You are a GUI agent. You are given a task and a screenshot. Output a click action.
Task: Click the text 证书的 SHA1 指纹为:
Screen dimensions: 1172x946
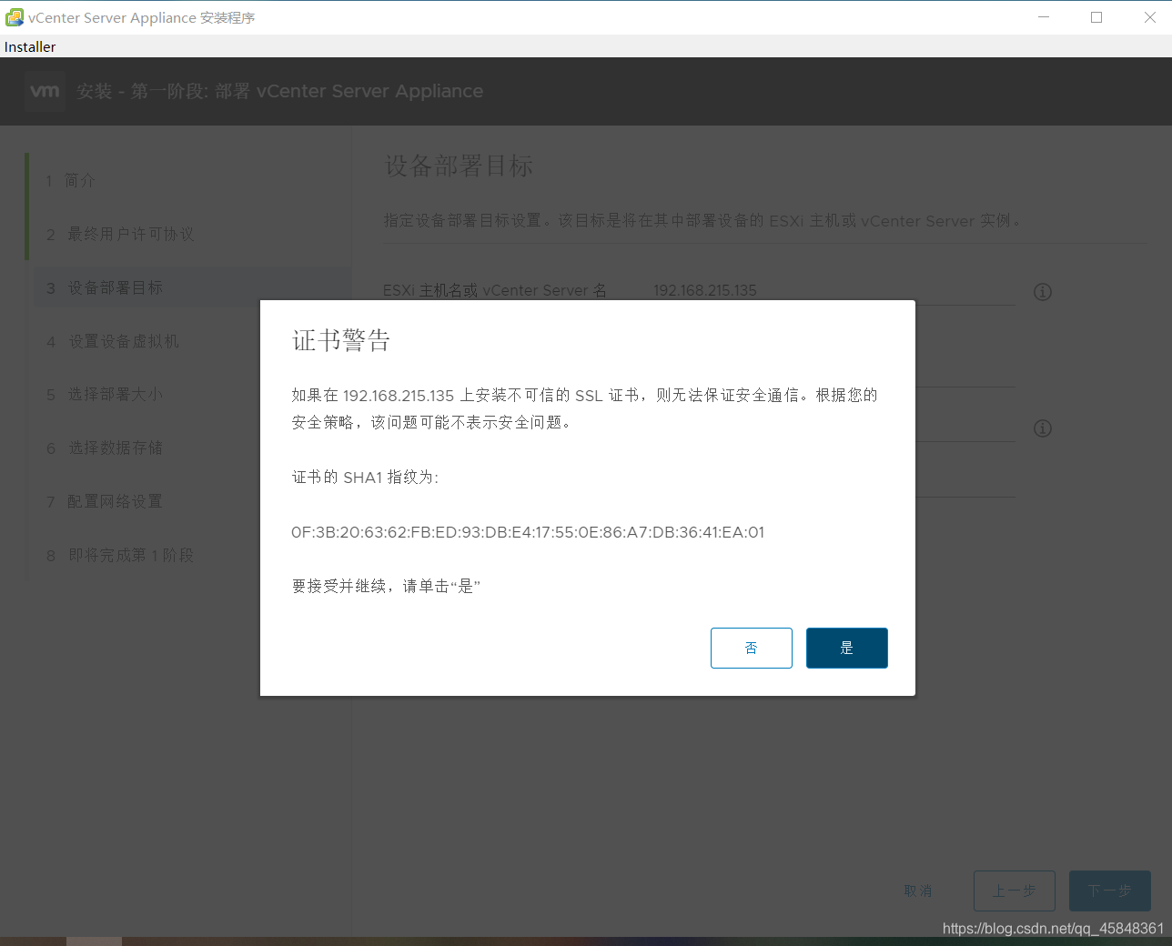[x=365, y=477]
